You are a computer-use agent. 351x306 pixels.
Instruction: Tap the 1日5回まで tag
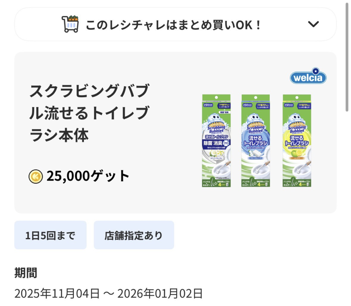pos(50,235)
